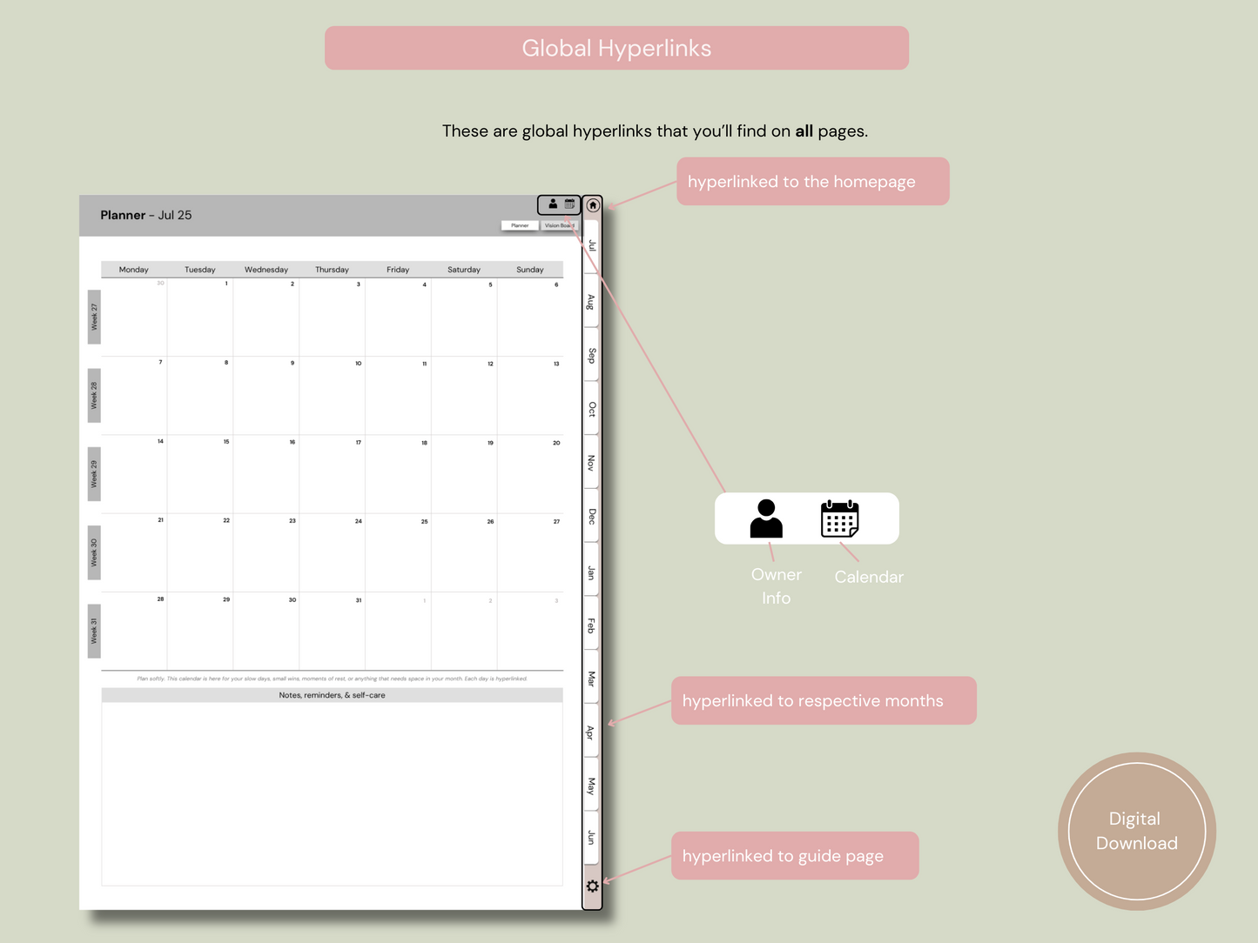Switch to the Jun month tab
1258x943 pixels.
[x=591, y=838]
